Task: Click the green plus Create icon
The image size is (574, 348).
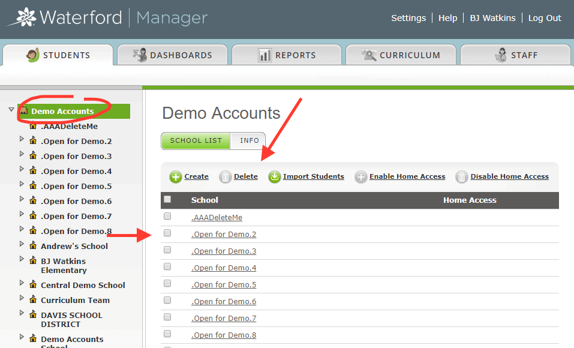Action: pos(176,177)
